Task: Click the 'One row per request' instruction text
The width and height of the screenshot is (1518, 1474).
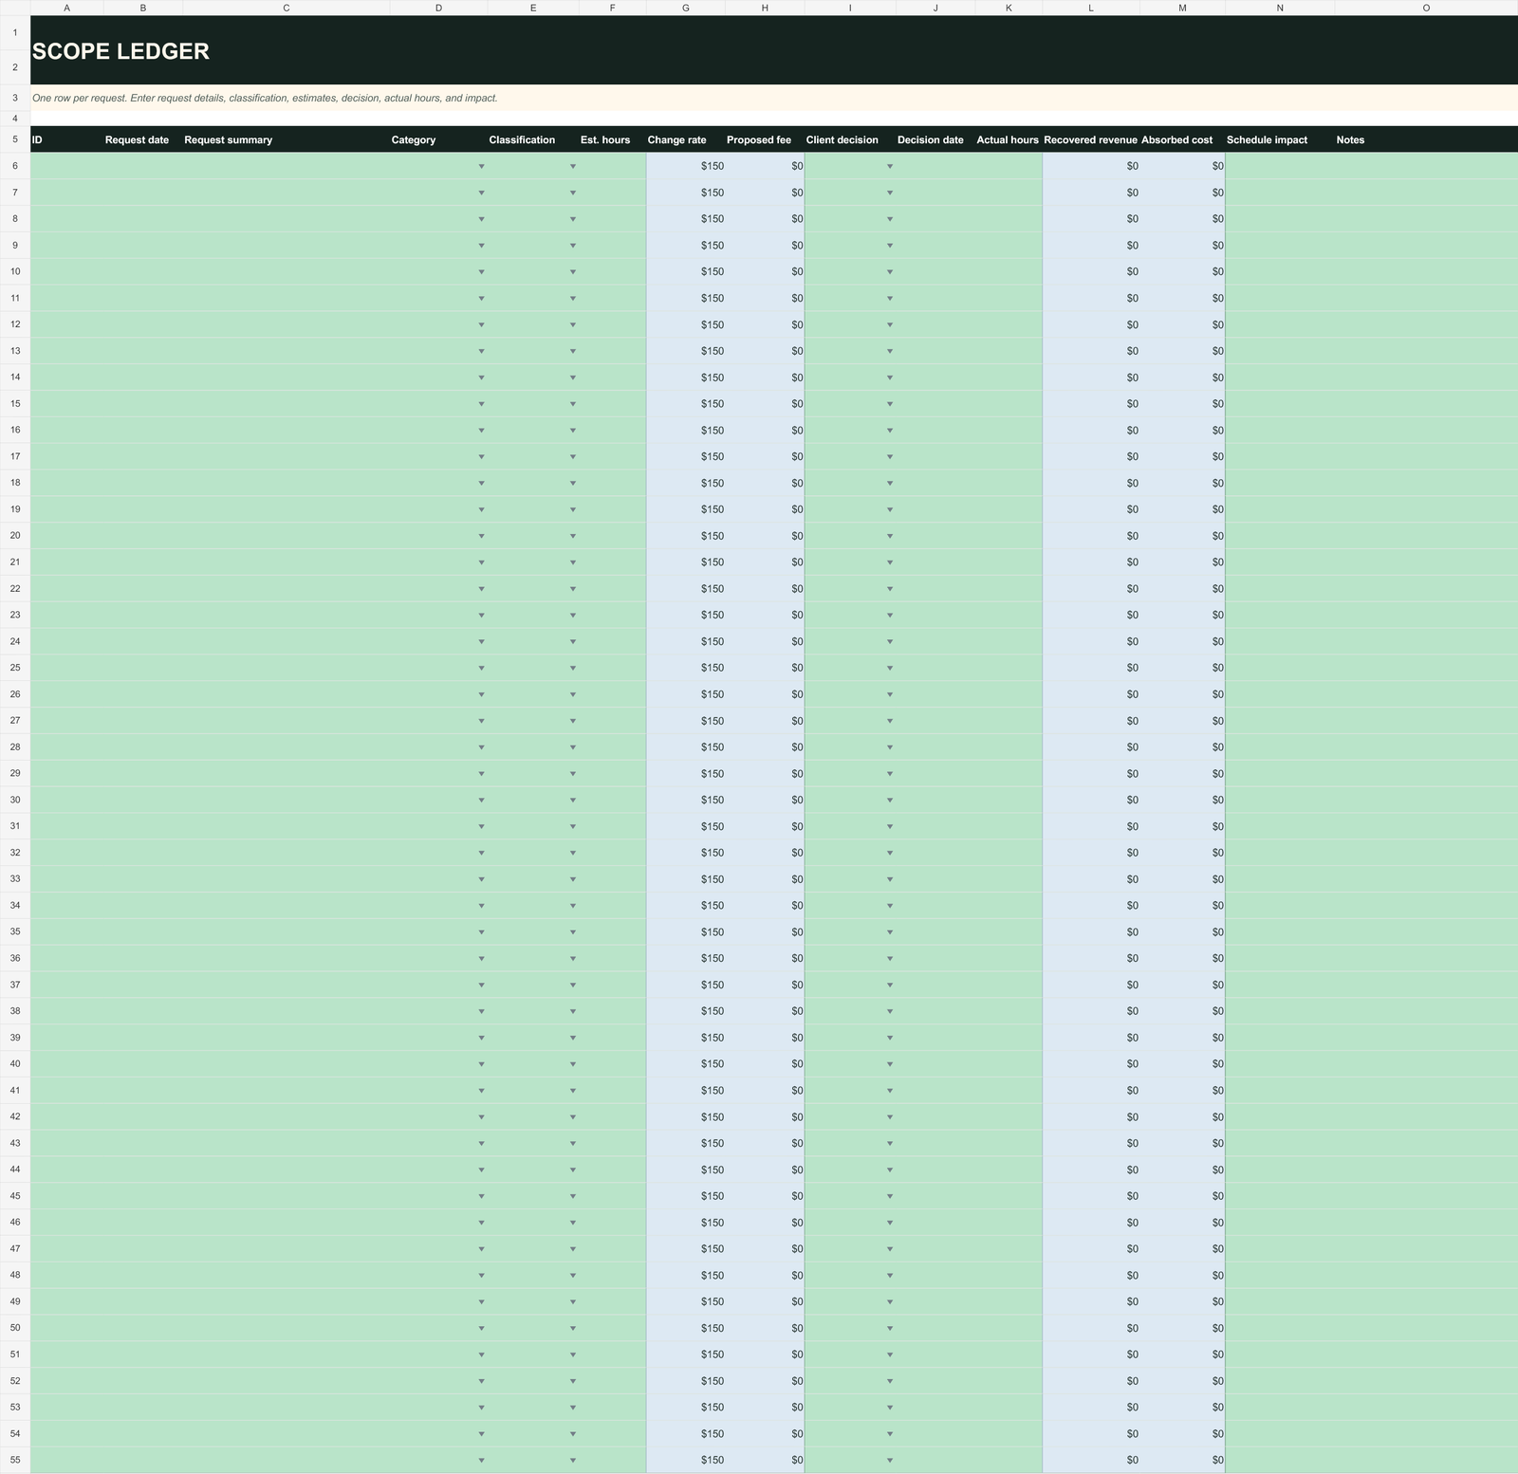Action: (x=265, y=98)
